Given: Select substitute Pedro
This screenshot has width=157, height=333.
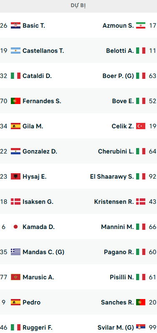Looking at the screenshot, I should (31, 302).
